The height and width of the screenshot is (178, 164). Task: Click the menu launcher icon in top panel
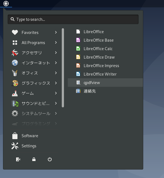tap(6, 4)
